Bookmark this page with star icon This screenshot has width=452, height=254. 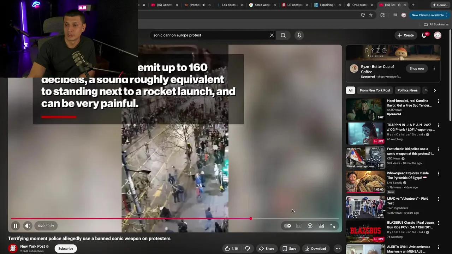(x=371, y=15)
